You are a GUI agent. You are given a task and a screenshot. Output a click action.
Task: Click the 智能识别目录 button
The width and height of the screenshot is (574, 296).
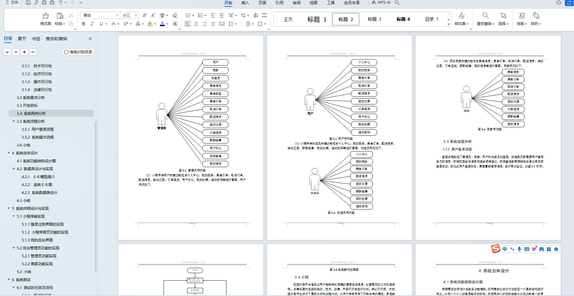pos(78,52)
